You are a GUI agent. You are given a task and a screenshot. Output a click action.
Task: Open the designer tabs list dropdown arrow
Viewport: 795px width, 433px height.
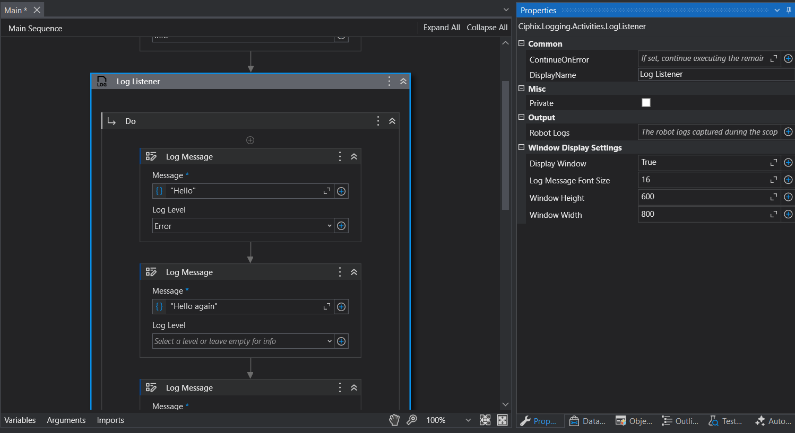506,10
